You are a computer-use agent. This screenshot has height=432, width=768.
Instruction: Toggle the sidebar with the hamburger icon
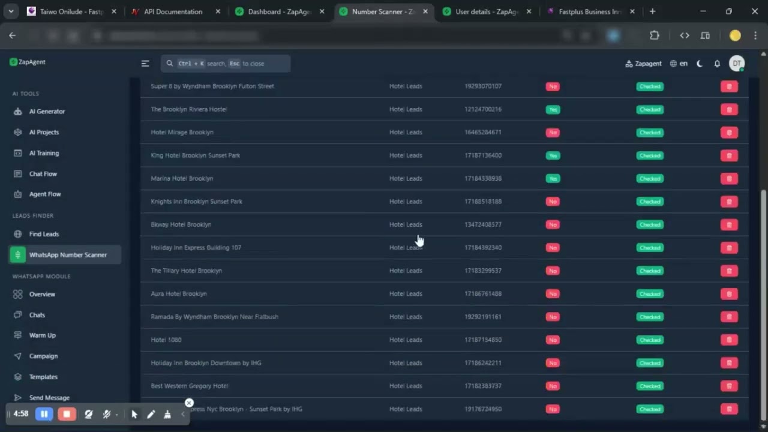[x=145, y=64]
